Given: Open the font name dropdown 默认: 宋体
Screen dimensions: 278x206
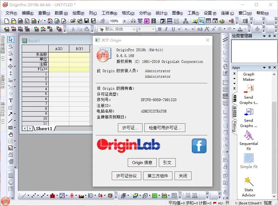Looking at the screenshot, I should [x=134, y=29].
